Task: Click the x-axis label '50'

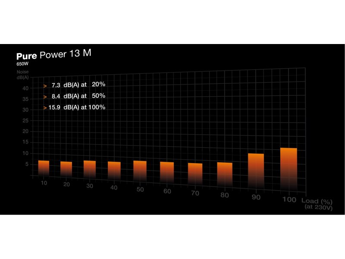Action: tap(140, 190)
